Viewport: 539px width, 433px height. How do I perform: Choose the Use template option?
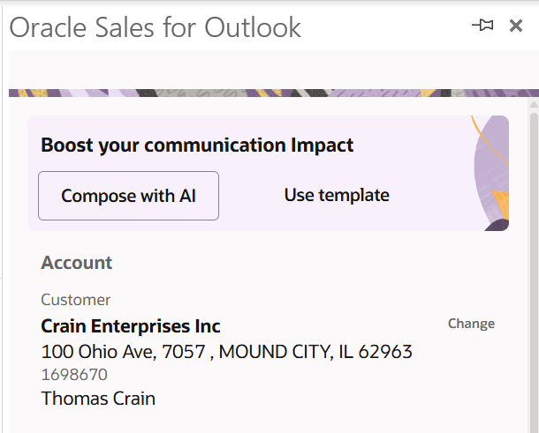(337, 195)
